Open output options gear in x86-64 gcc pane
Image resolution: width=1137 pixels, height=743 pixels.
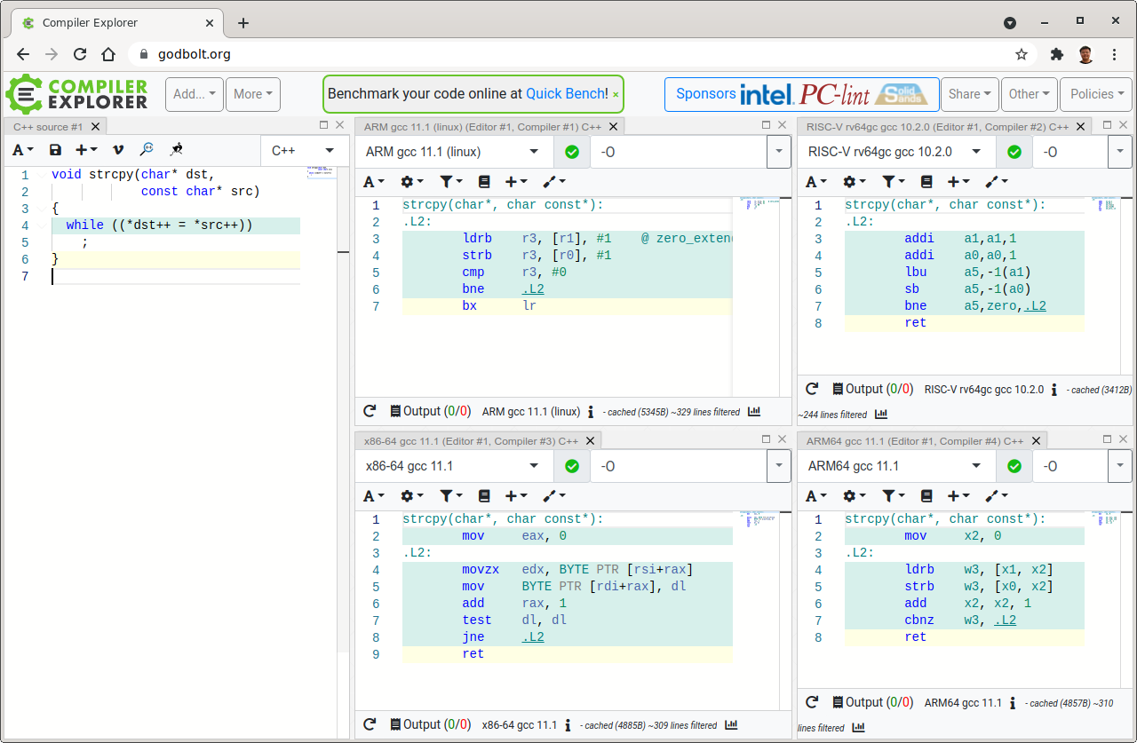(x=411, y=496)
